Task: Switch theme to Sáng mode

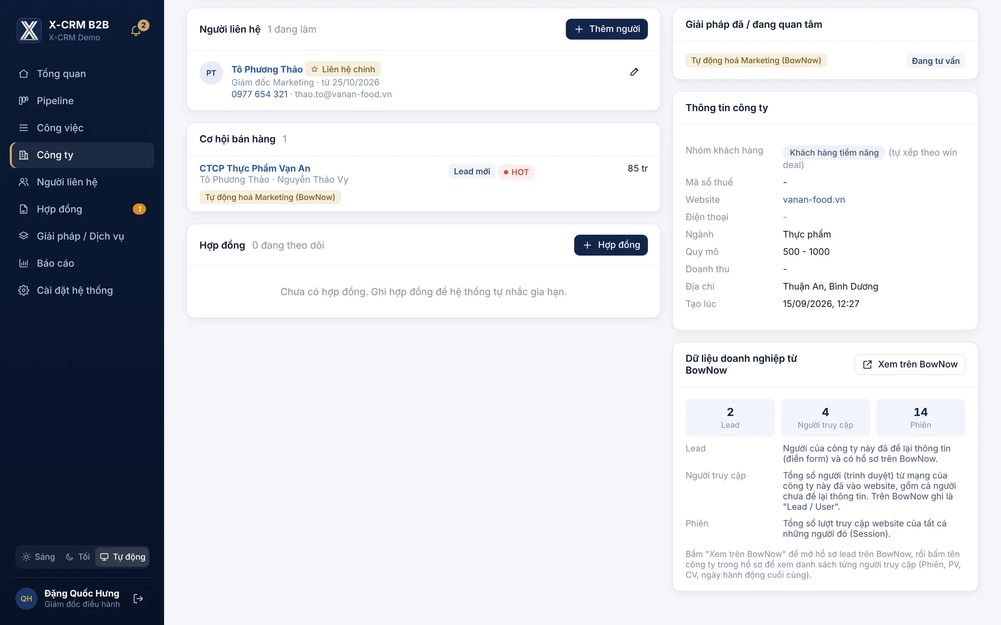Action: point(38,557)
